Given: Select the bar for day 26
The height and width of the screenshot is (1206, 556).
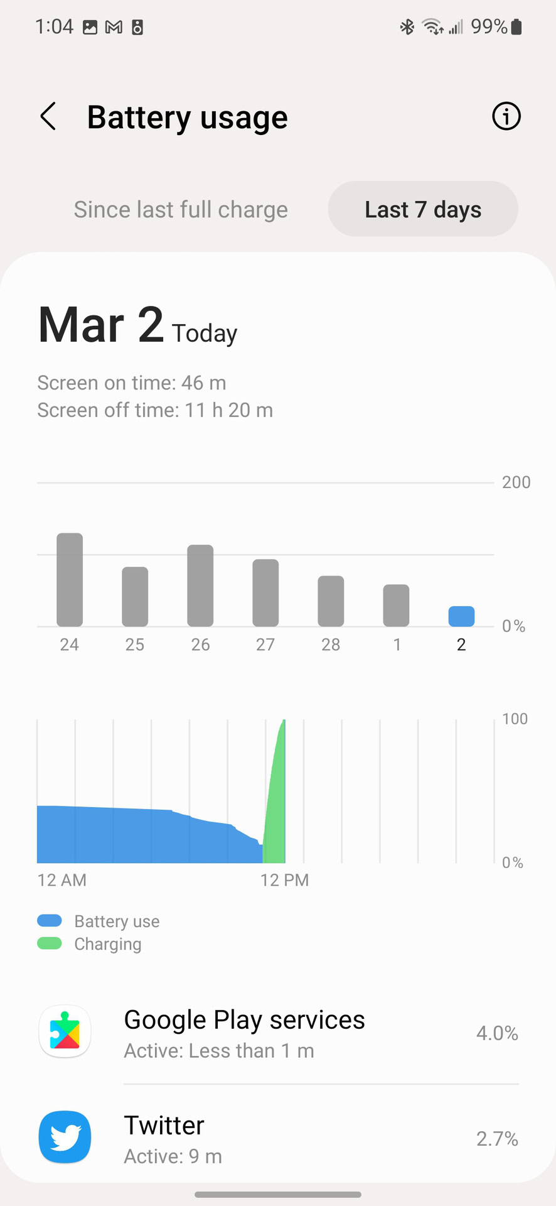Looking at the screenshot, I should point(200,585).
